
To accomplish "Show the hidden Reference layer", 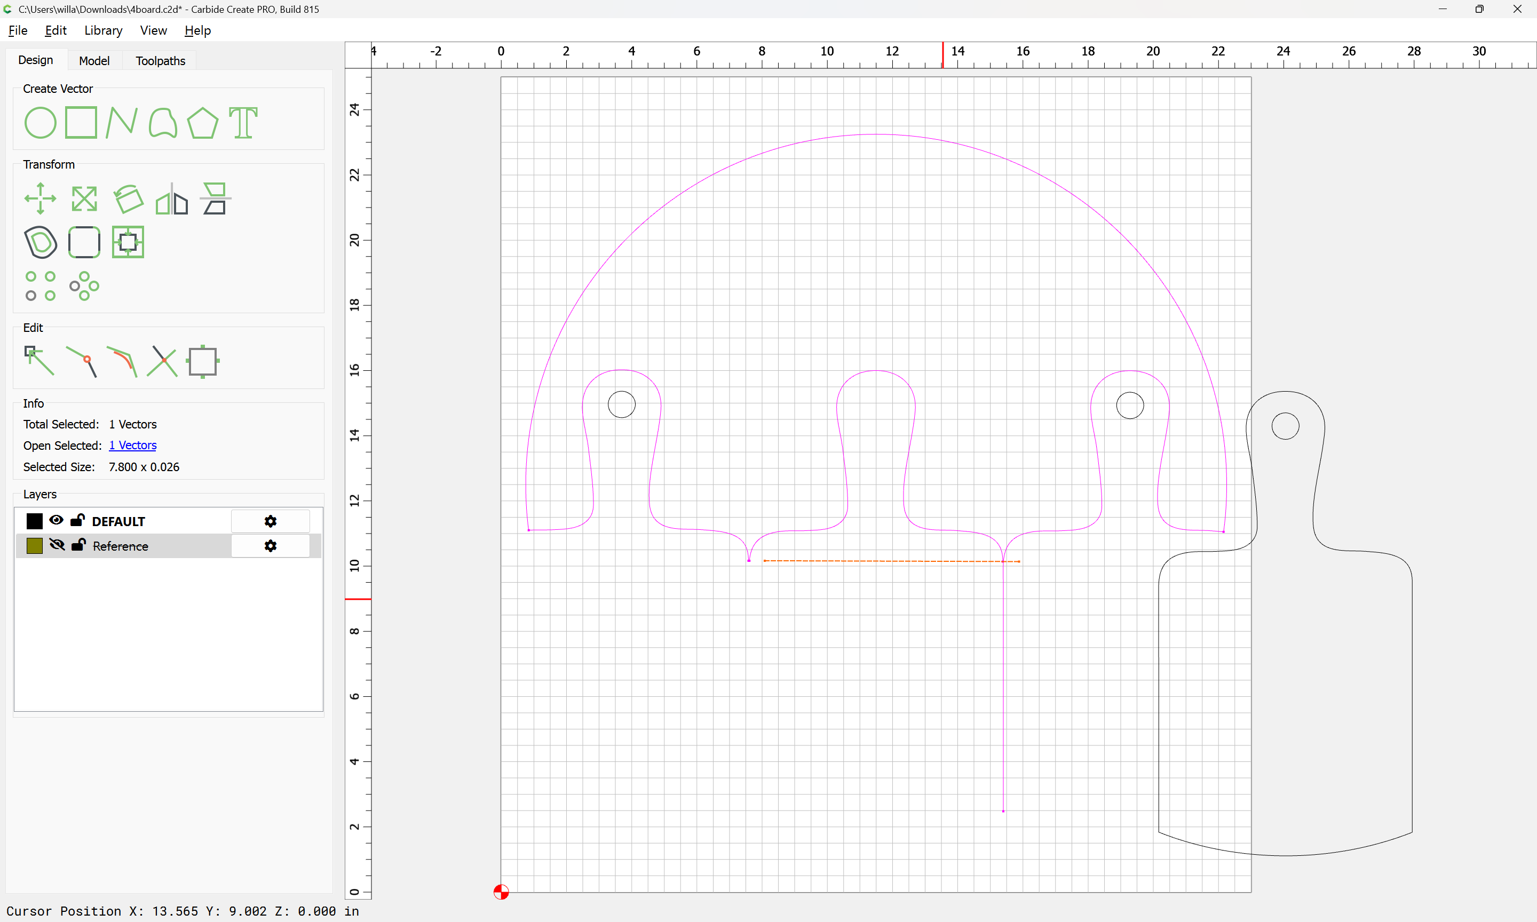I will click(57, 545).
